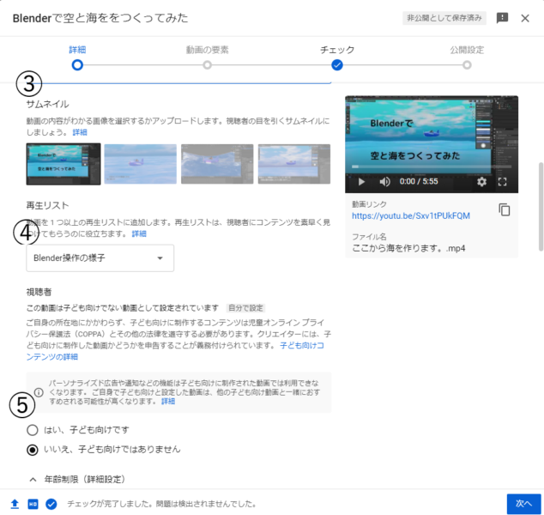Collapse the 年齢制限（詳細設定） section
Viewport: 544px width, 515px height.
tap(33, 480)
